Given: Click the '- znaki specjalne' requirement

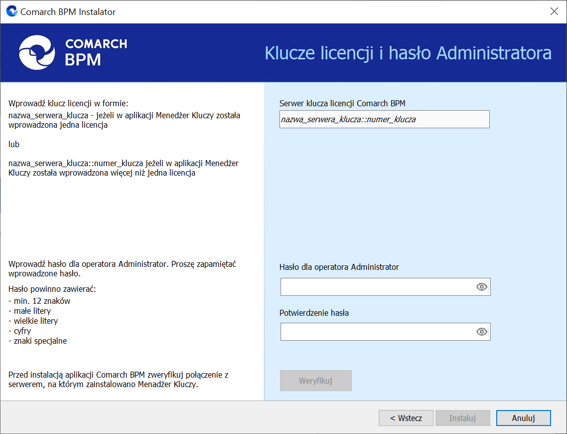Looking at the screenshot, I should tap(37, 341).
